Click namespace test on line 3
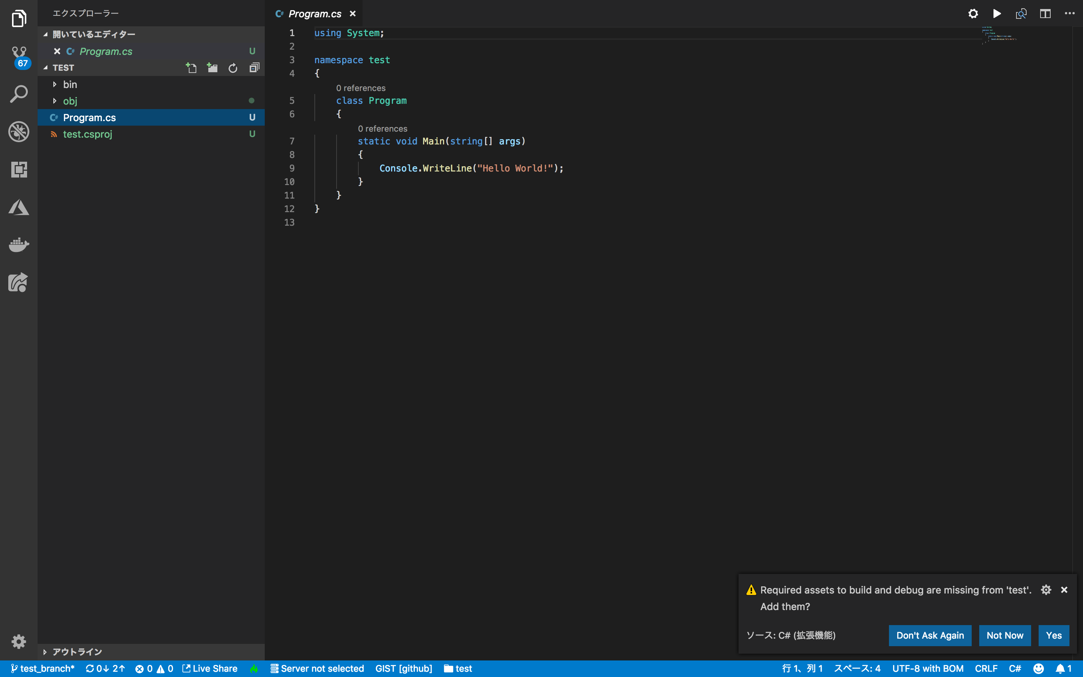Screen dimensions: 1083x677 [x=352, y=60]
